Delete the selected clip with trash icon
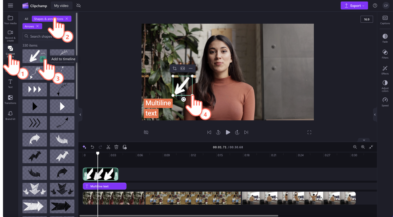The height and width of the screenshot is (217, 393). pos(116,147)
